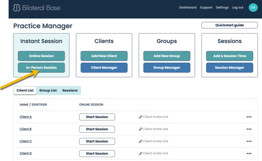The width and height of the screenshot is (262, 161).
Task: Open Support in the top navigation
Action: 206,7
